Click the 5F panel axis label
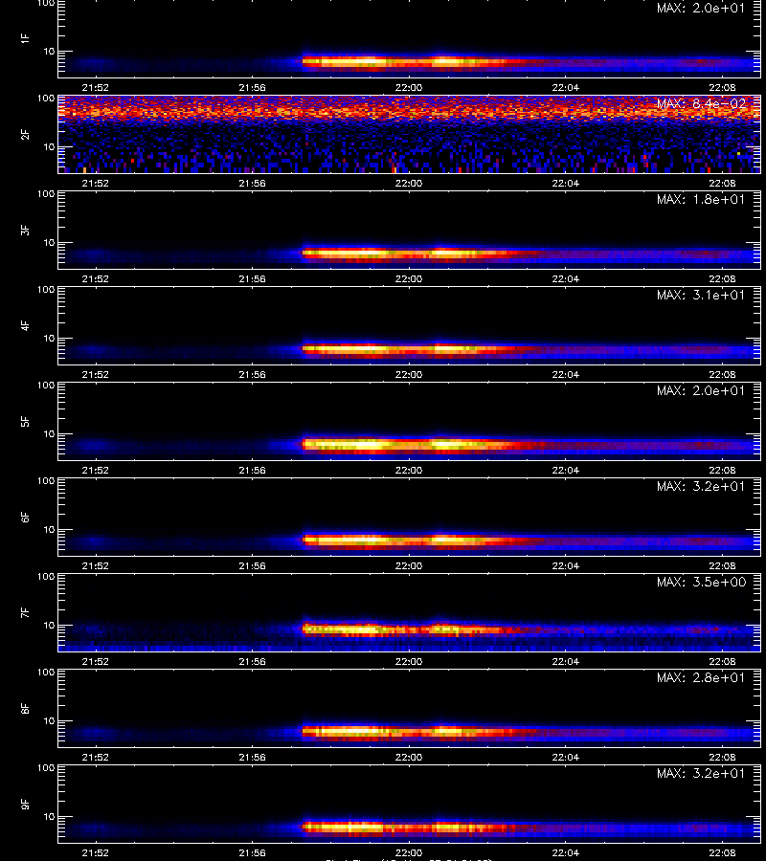 click(x=25, y=421)
